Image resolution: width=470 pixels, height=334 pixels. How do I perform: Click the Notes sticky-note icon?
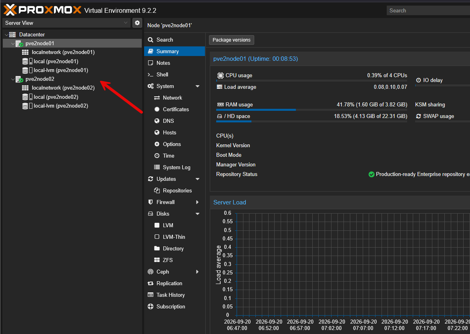pyautogui.click(x=151, y=63)
